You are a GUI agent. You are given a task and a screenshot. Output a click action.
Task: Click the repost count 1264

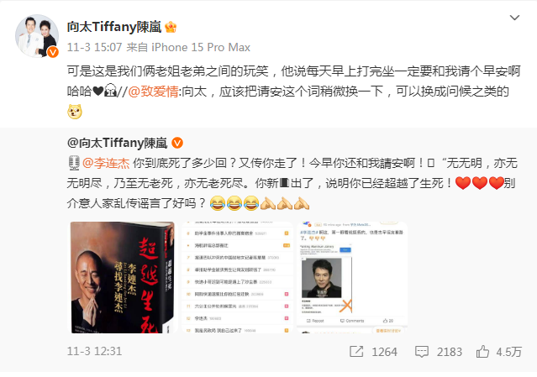(x=384, y=352)
